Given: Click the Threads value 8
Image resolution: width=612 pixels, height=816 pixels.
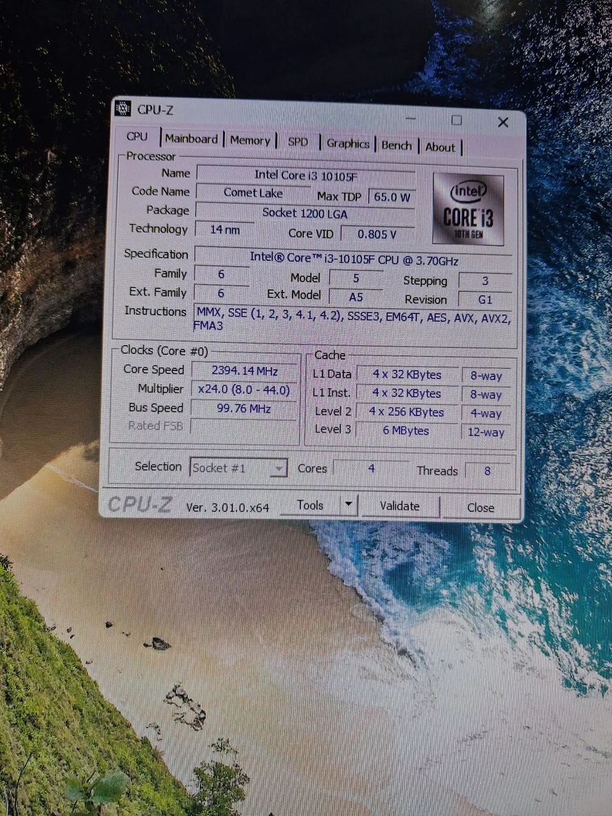Looking at the screenshot, I should (488, 471).
